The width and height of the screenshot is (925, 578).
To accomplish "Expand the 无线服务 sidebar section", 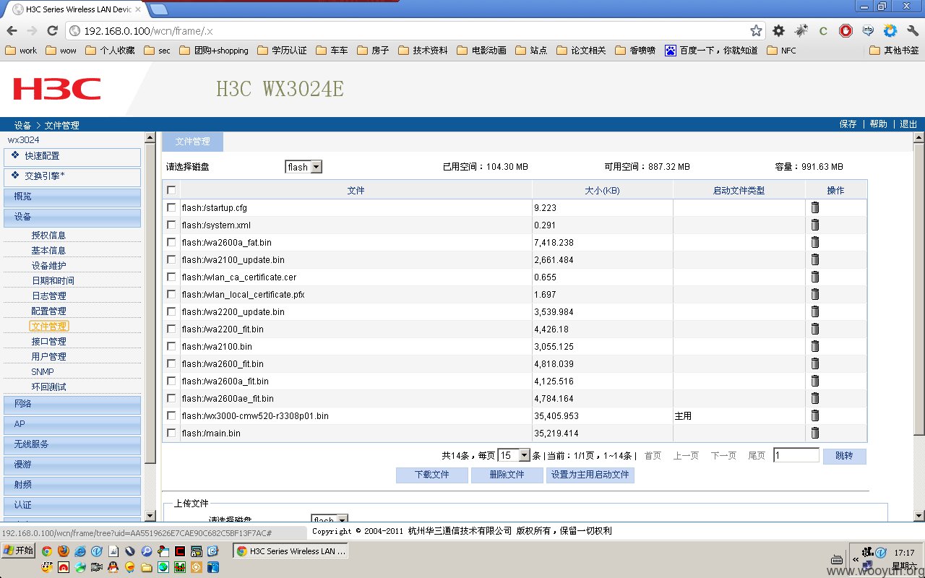I will tap(72, 444).
